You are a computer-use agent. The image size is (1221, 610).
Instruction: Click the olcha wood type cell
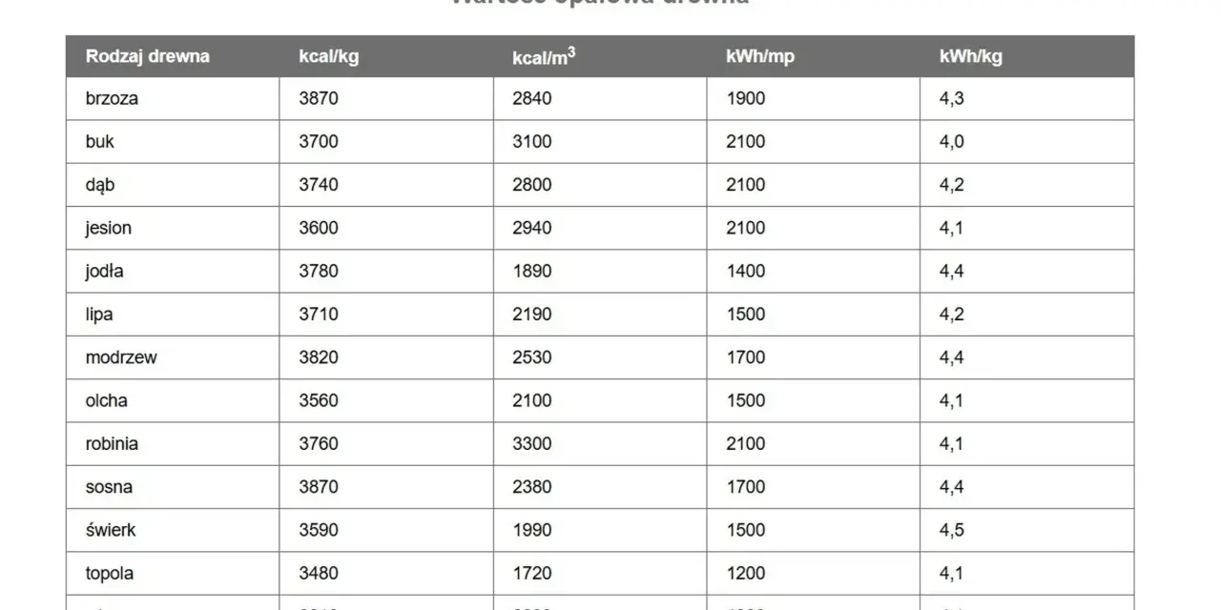173,400
